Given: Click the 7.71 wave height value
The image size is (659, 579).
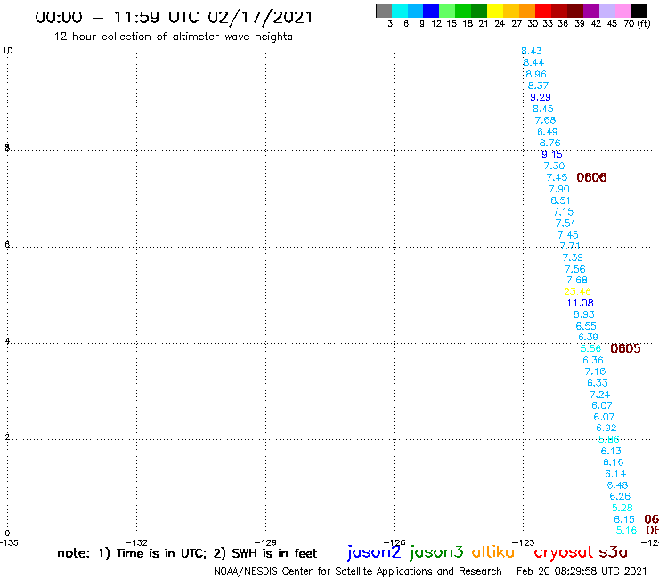Looking at the screenshot, I should (x=570, y=246).
